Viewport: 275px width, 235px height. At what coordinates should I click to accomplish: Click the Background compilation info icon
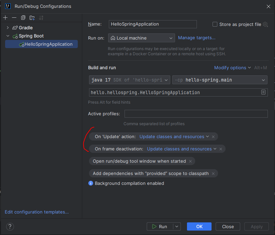[91, 183]
